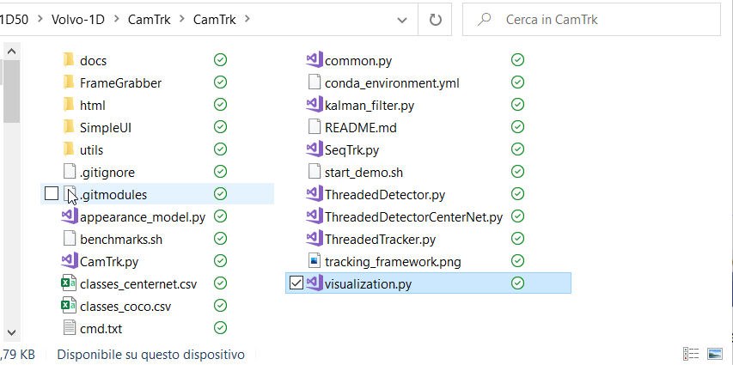Click the docs folder icon
This screenshot has width=733, height=365.
(69, 60)
